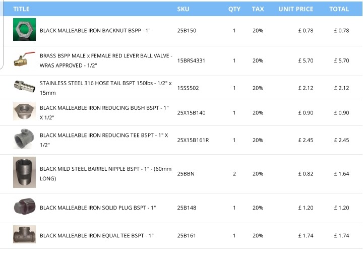Open Black Malleable Iron Backnut BSPP title

[x=95, y=31]
